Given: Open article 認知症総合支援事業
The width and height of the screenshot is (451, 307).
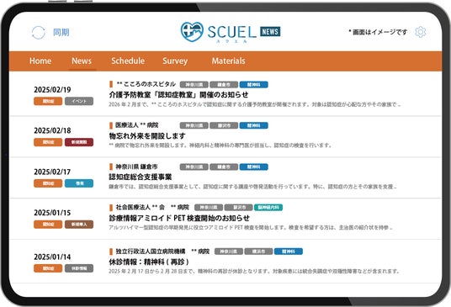Looking at the screenshot, I should [x=141, y=177].
